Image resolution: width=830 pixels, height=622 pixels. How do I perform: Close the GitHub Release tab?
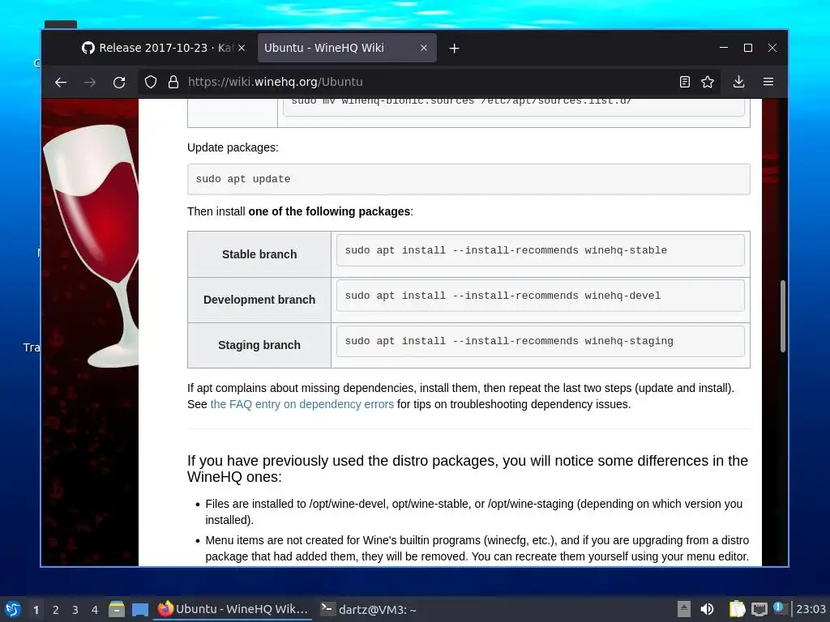click(242, 48)
